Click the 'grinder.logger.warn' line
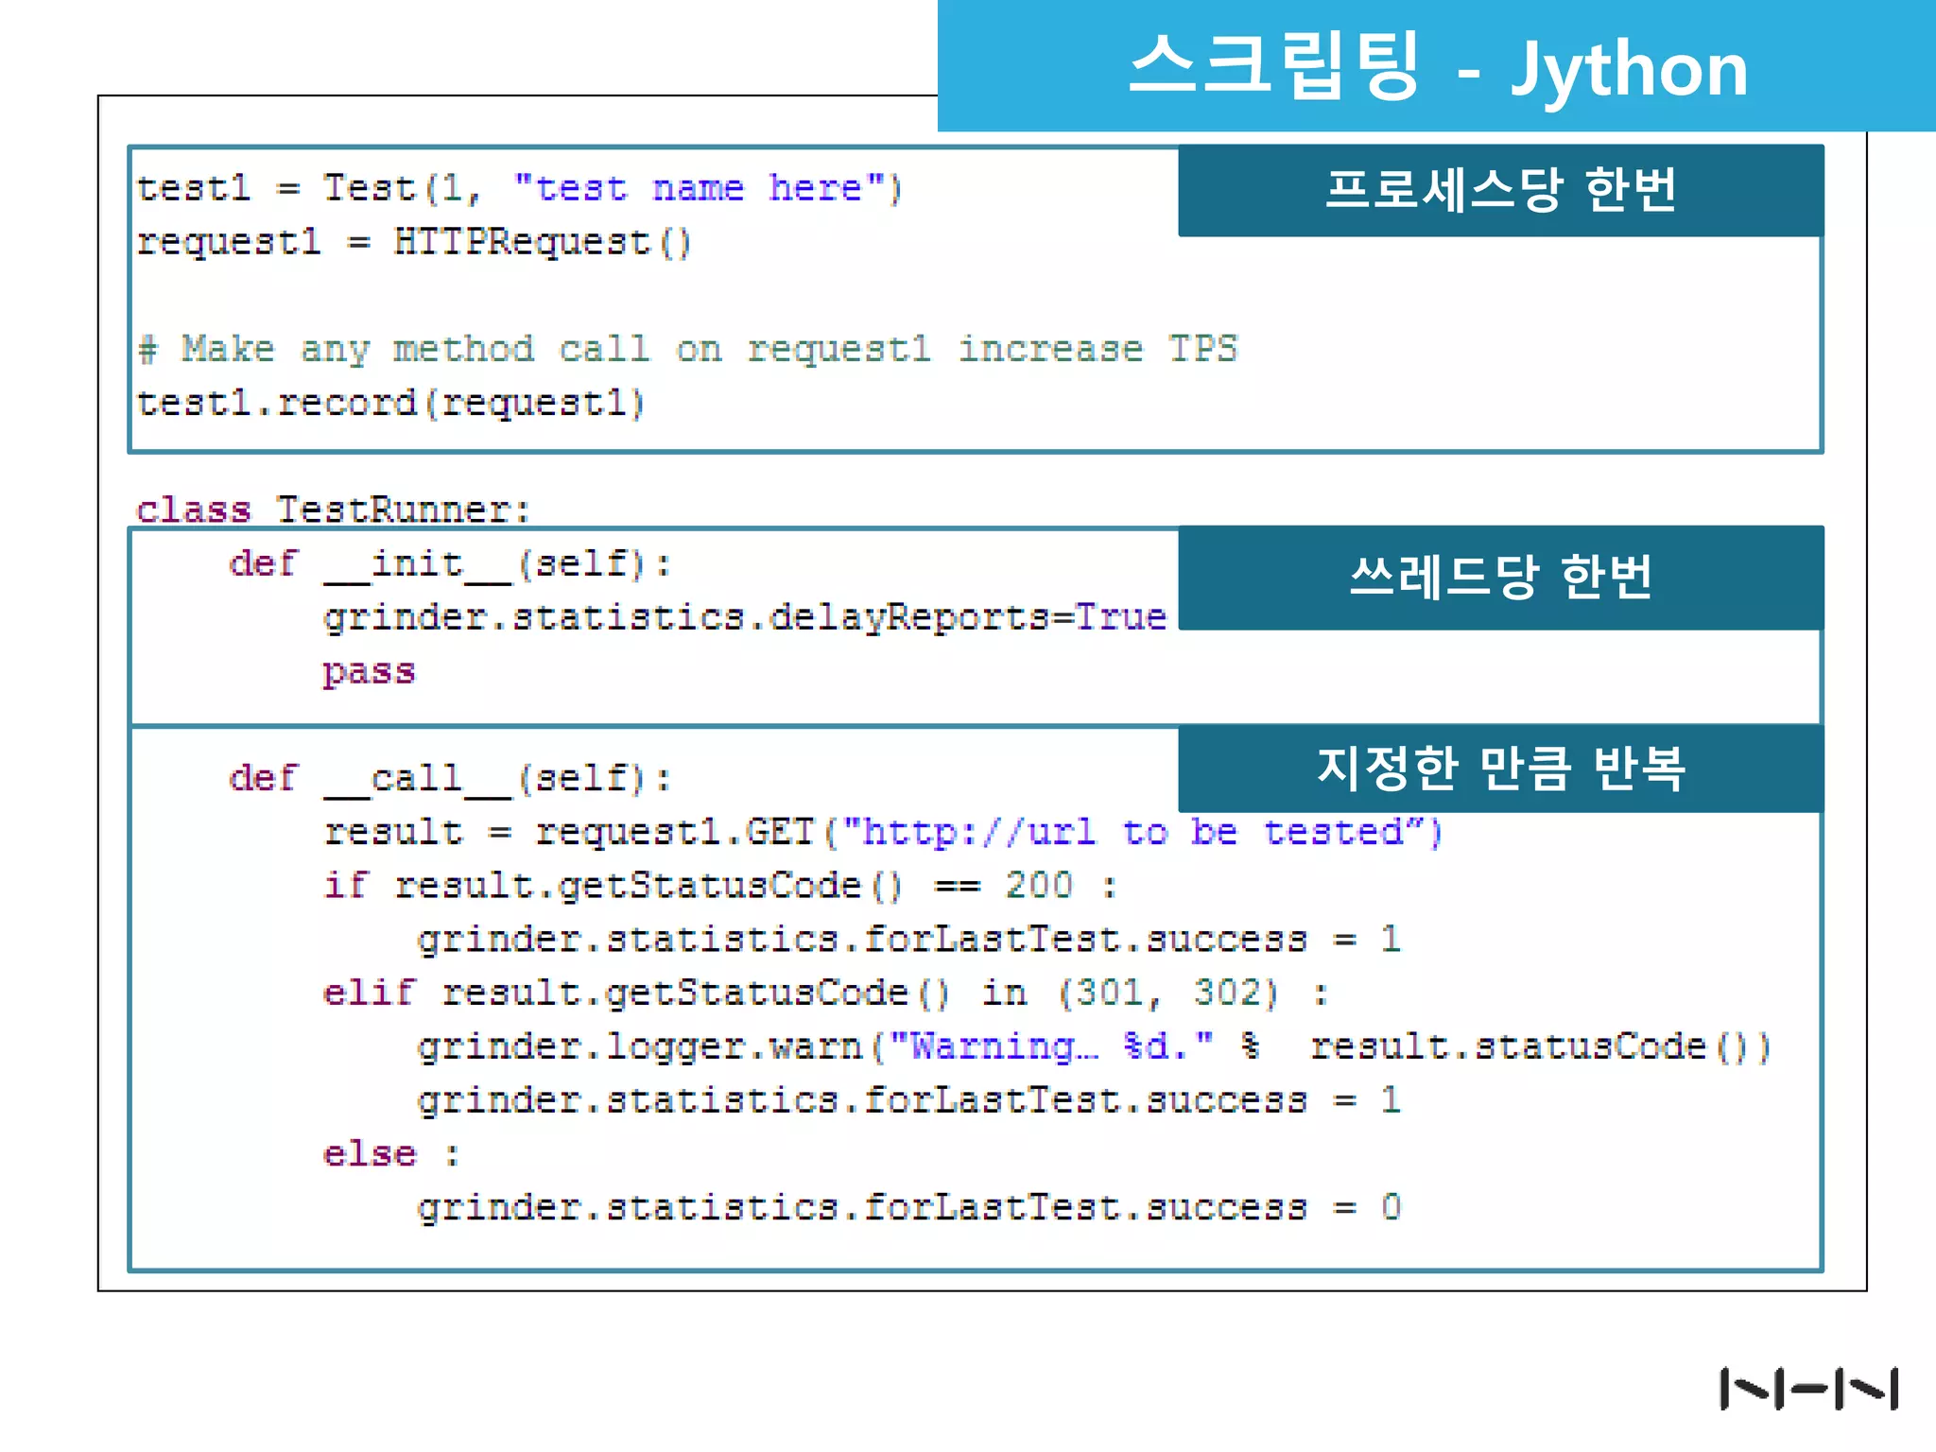Image resolution: width=1936 pixels, height=1452 pixels. tap(1095, 1046)
